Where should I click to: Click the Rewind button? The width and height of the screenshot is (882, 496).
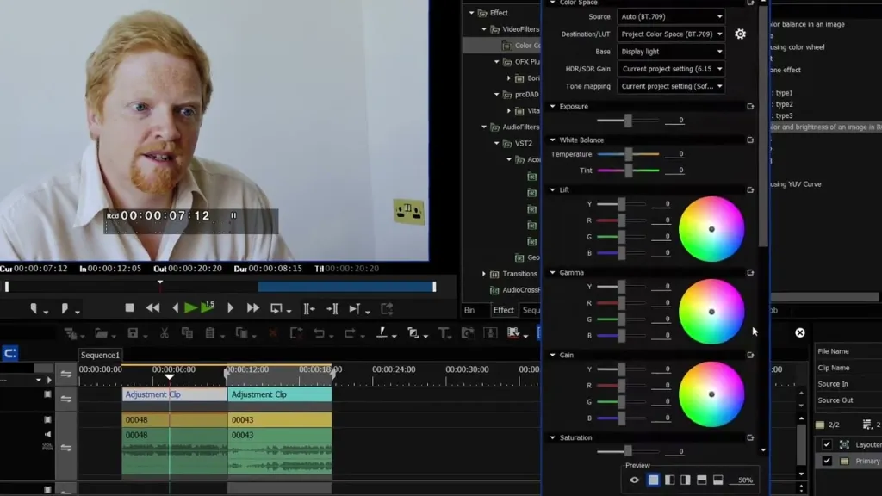coord(152,308)
